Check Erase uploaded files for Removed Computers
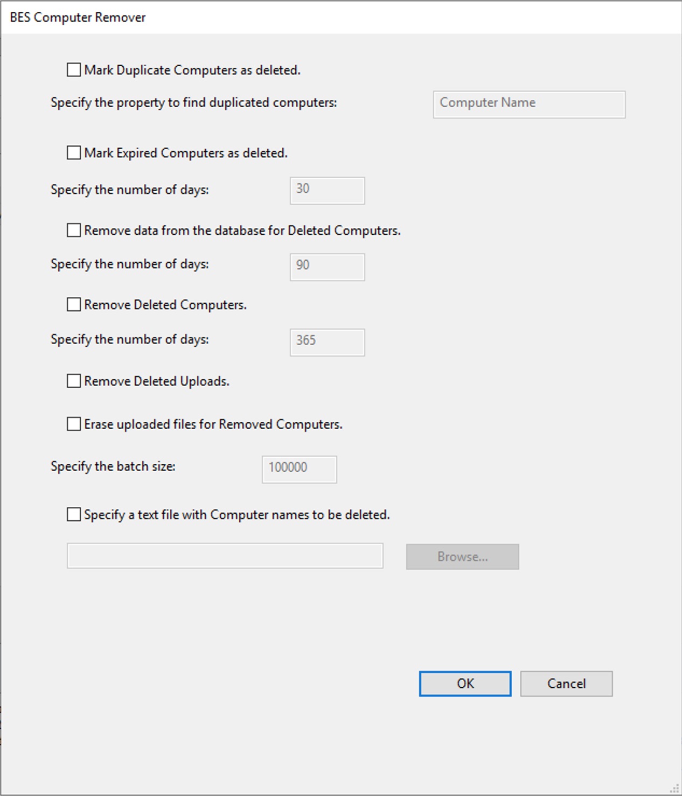This screenshot has width=682, height=796. [74, 424]
